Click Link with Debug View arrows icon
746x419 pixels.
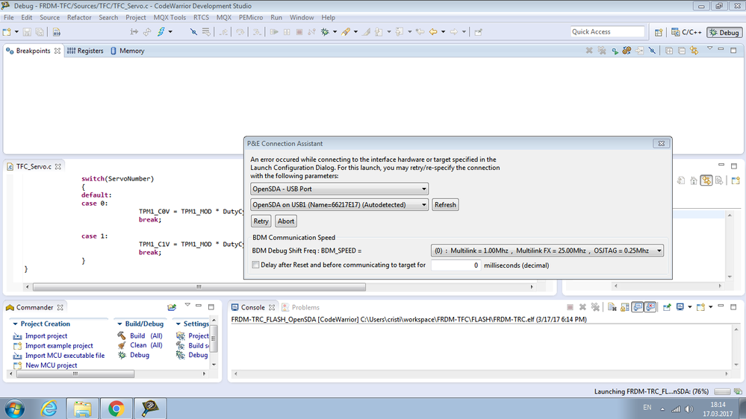[x=694, y=51]
